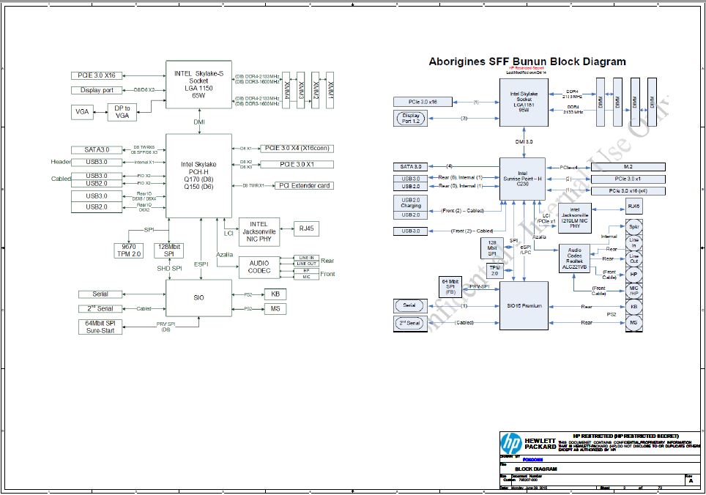706x495 pixels.
Task: Select the 'DMI 3.0' link label
Action: pyautogui.click(x=524, y=142)
